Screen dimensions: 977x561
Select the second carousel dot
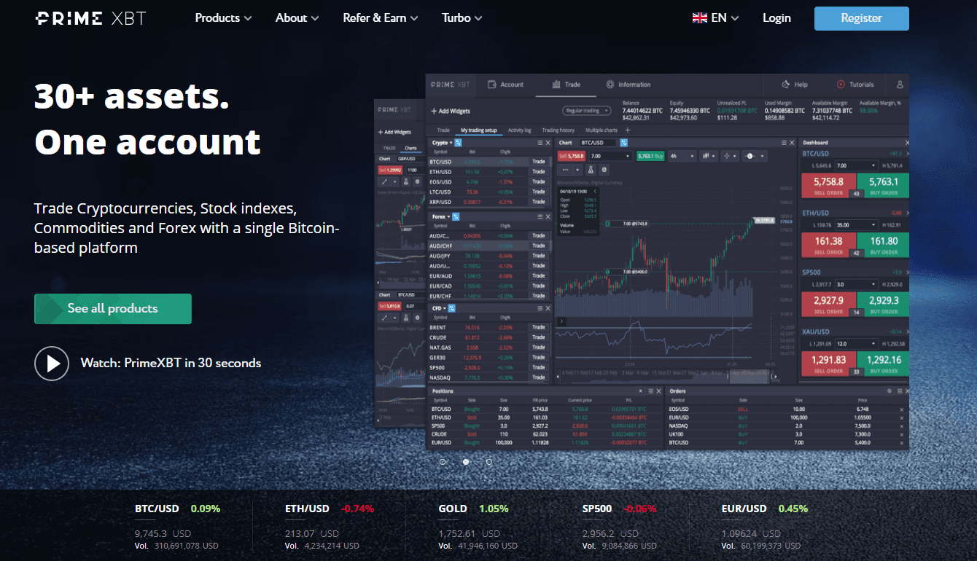(x=466, y=461)
